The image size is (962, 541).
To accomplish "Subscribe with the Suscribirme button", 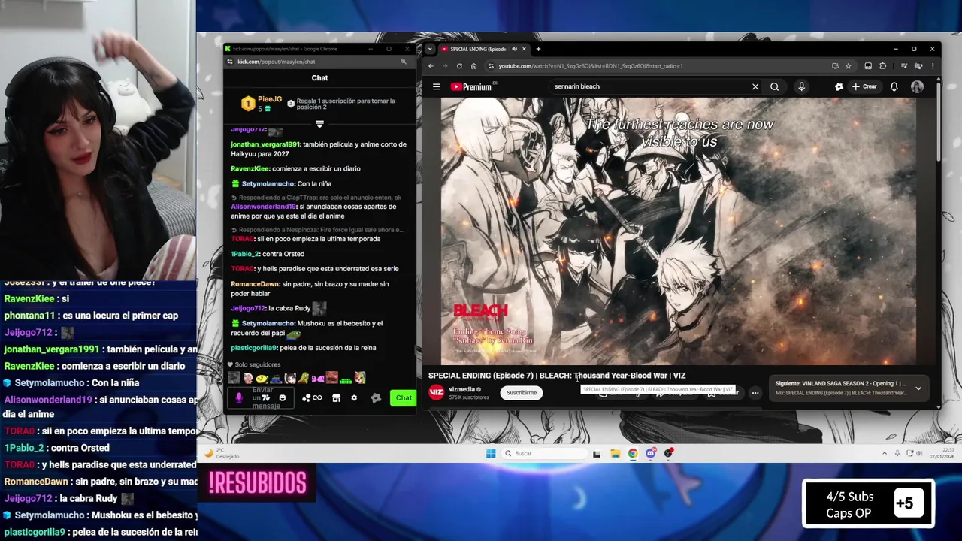I will (521, 392).
